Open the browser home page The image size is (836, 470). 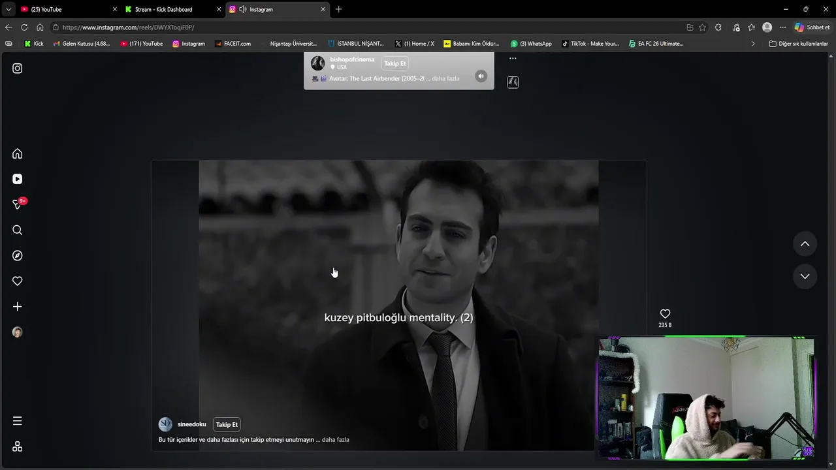(x=40, y=27)
